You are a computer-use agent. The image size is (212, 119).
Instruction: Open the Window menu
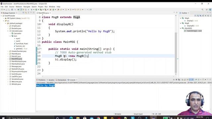52,7
